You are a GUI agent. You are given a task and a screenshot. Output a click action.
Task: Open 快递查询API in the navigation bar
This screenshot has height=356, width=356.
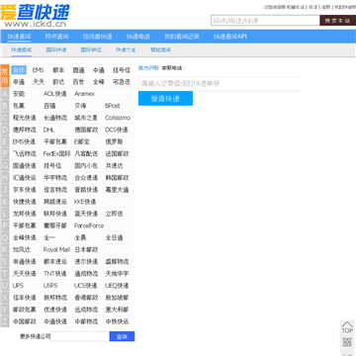tap(230, 37)
